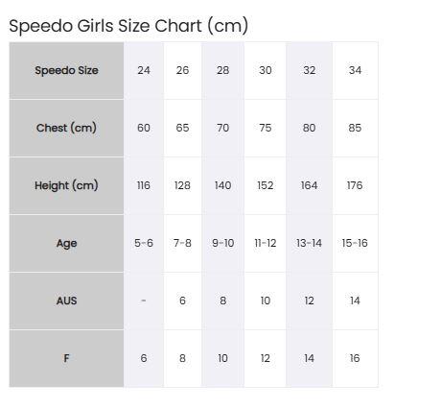441x409 pixels.
Task: Select the Speedo Size row header
Action: 66,70
